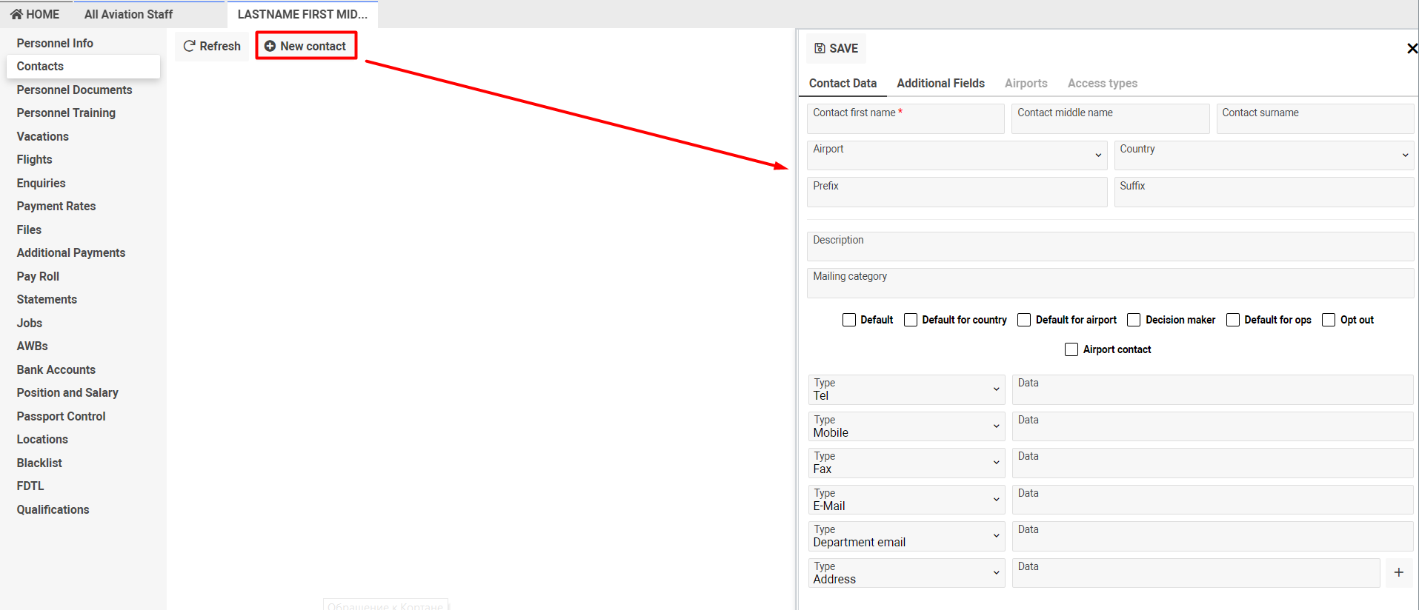
Task: Click the Description input field
Action: click(x=1109, y=247)
